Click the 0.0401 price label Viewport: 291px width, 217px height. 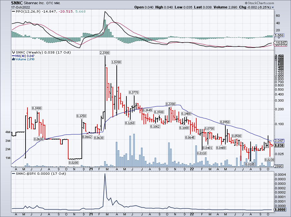(208, 148)
